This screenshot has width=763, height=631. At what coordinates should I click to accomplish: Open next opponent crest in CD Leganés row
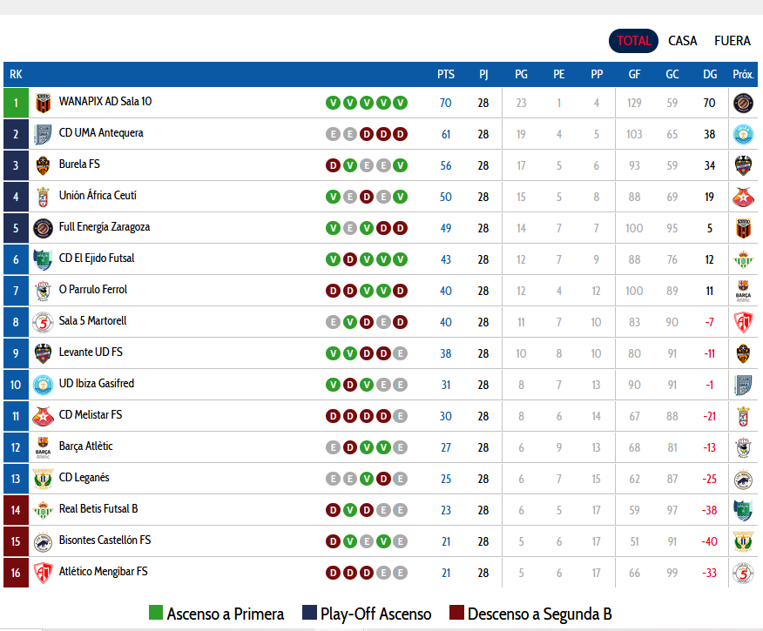pos(743,479)
